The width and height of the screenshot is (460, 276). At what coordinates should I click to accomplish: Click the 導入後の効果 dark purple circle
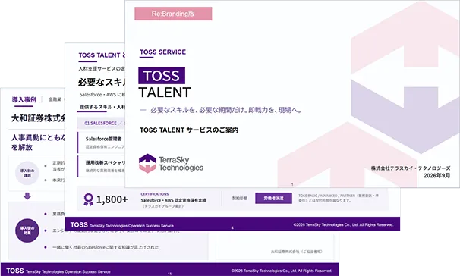27,231
